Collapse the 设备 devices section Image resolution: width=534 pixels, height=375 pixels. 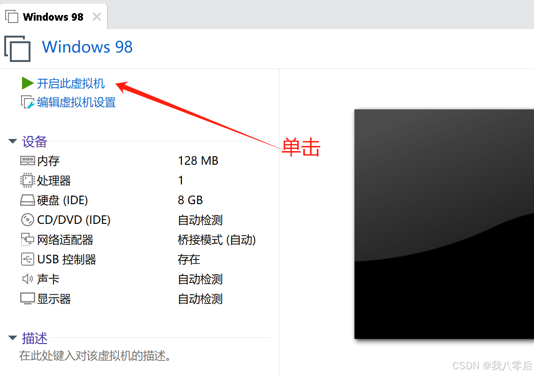13,141
